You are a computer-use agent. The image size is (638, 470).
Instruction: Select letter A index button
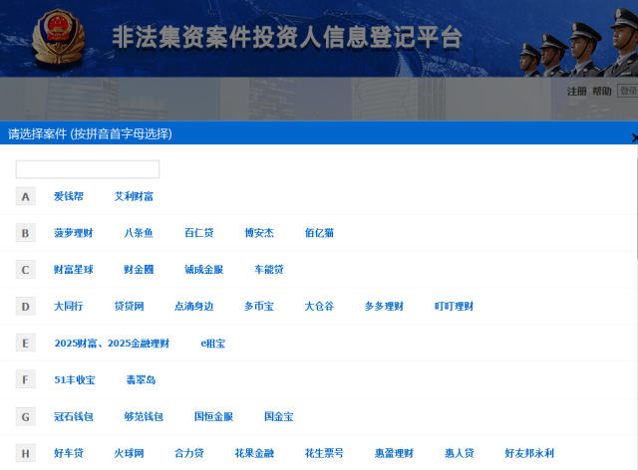click(25, 196)
